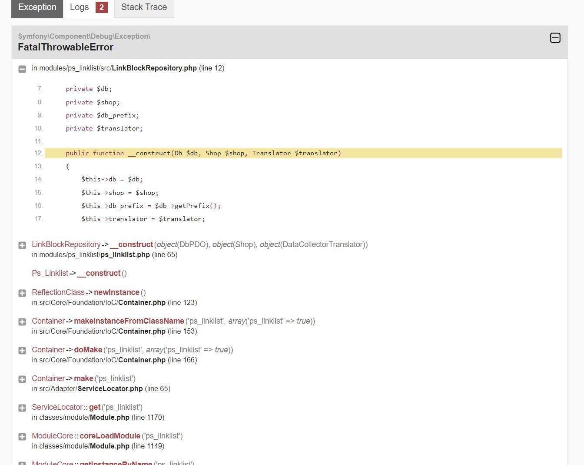
Task: Click the FatalThrowableError heading
Action: 66,47
